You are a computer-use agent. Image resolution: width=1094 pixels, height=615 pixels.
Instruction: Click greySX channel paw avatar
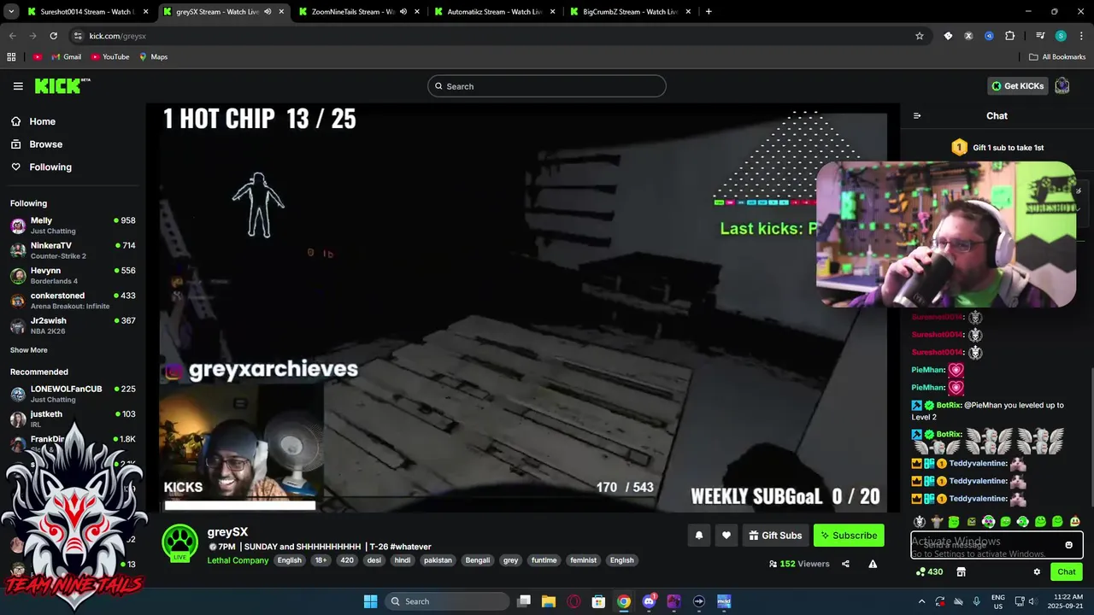(x=180, y=542)
